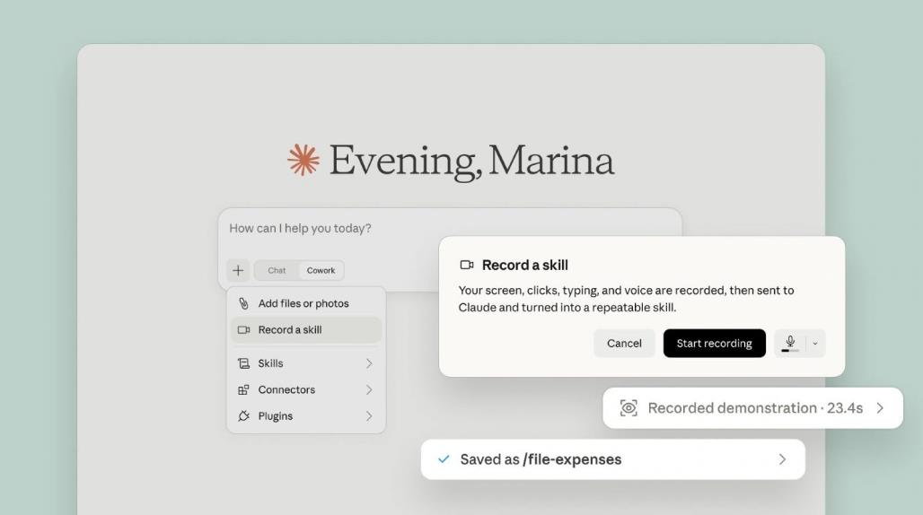Click the orange Claude starburst logo
This screenshot has height=515, width=923.
pyautogui.click(x=303, y=160)
